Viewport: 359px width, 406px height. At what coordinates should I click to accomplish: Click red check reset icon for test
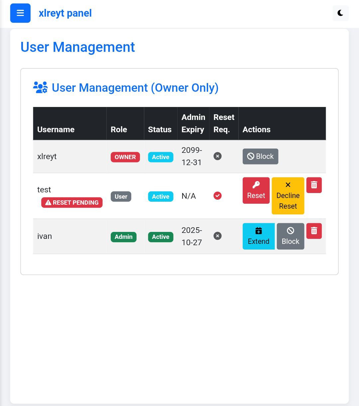217,196
